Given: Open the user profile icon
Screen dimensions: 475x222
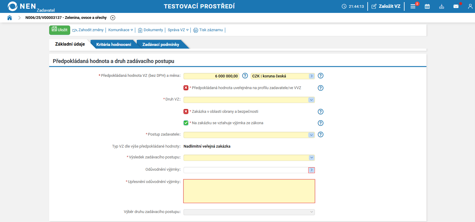Looking at the screenshot, I should (x=470, y=6).
